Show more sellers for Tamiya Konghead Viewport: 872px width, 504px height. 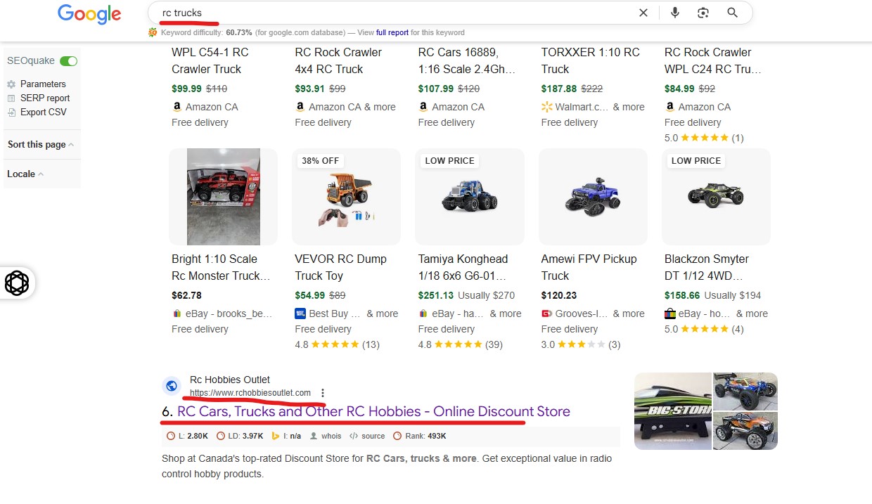[x=506, y=314]
